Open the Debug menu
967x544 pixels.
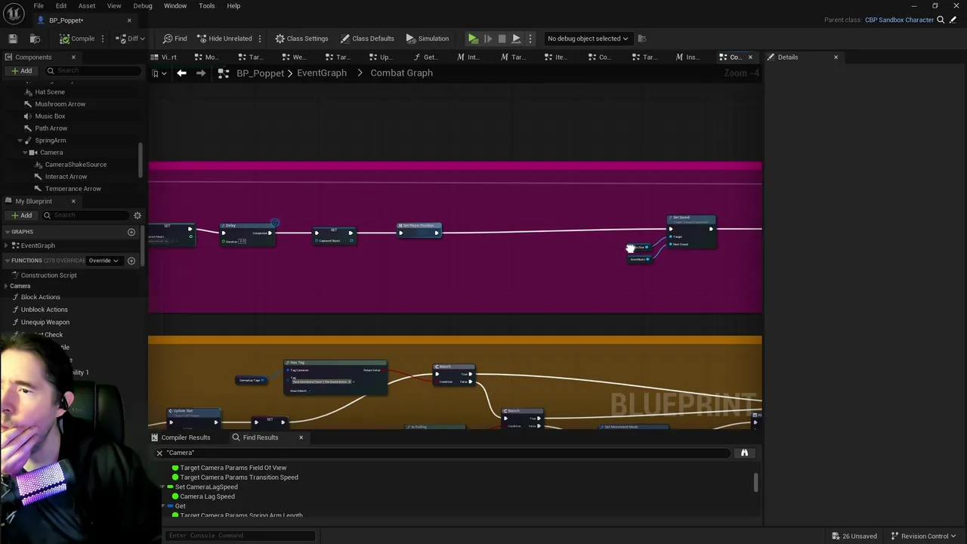(x=143, y=6)
